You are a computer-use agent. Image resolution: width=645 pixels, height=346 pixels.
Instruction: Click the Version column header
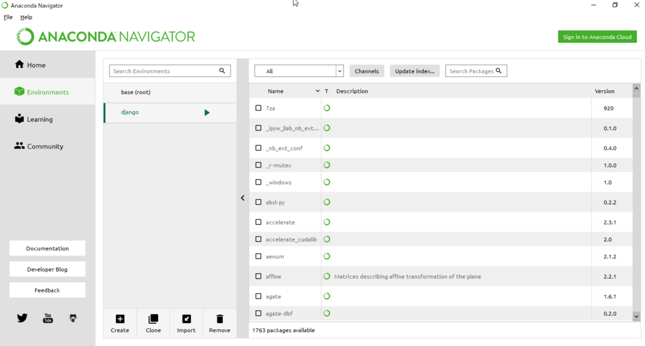pos(604,91)
